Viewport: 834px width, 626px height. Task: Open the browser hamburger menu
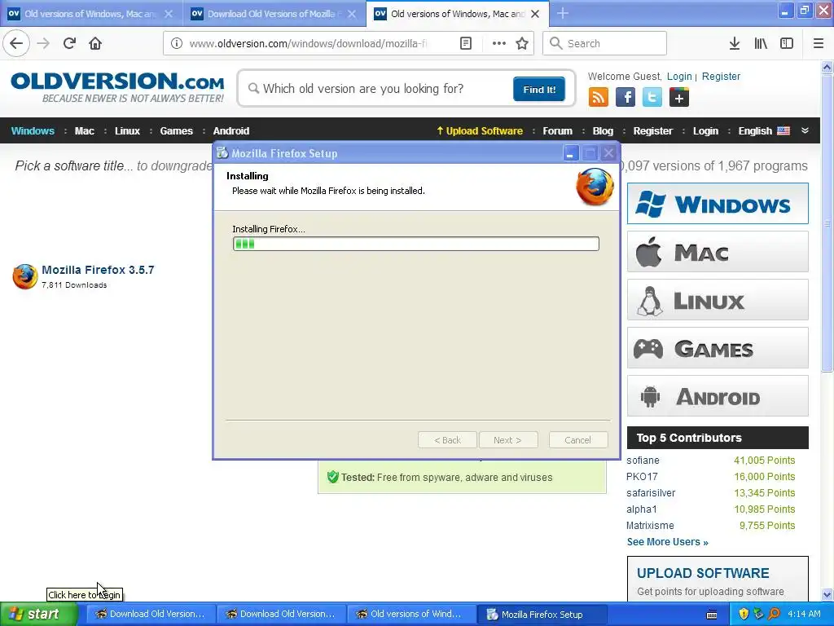click(x=819, y=43)
